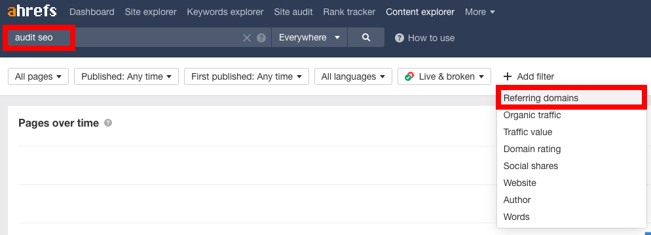Image resolution: width=651 pixels, height=235 pixels.
Task: Choose the Organic traffic filter option
Action: click(572, 115)
